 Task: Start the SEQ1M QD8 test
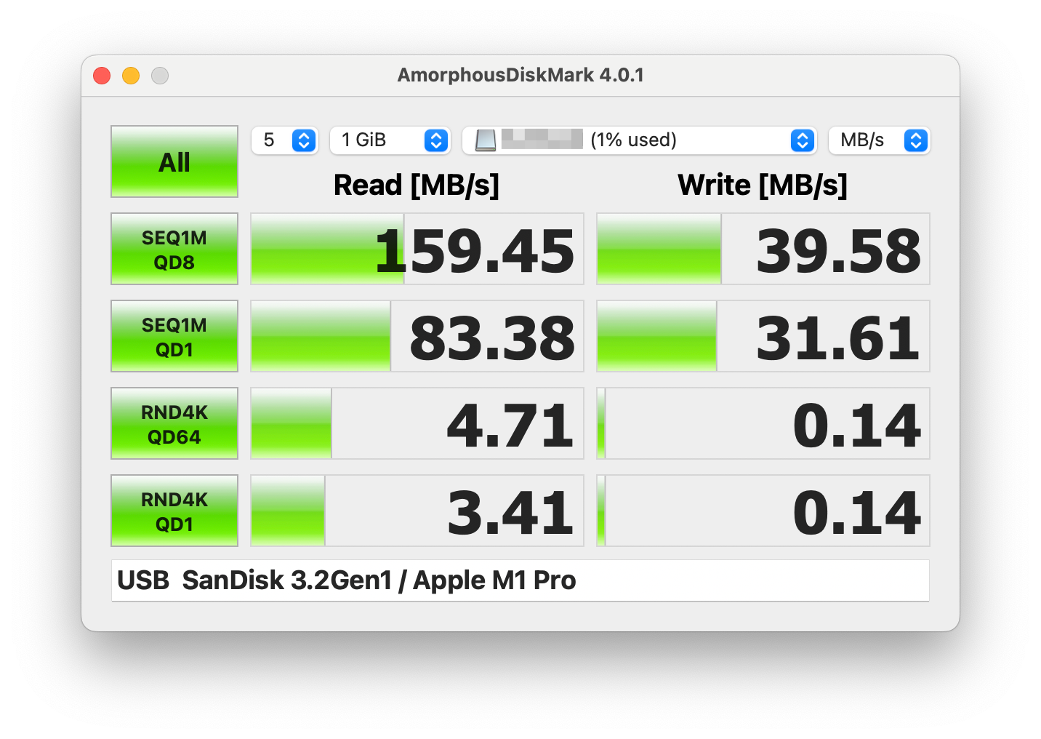(x=174, y=249)
